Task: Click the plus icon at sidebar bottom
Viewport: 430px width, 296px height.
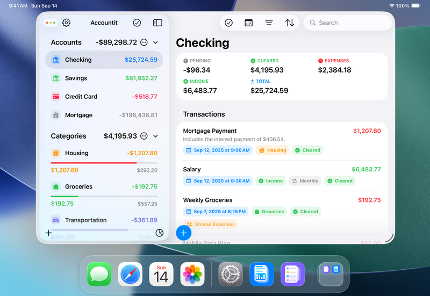Action: [49, 233]
